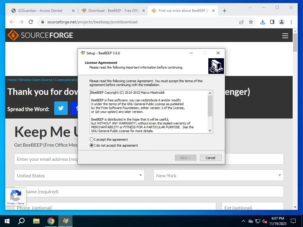The width and height of the screenshot is (303, 227).
Task: Share on Twitter button
Action: pos(61,108)
